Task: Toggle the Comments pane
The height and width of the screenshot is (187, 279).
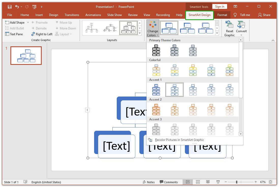Action: point(169,182)
